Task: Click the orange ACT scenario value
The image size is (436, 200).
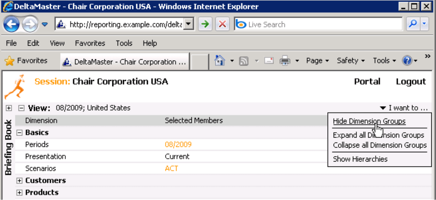Action: (x=171, y=168)
